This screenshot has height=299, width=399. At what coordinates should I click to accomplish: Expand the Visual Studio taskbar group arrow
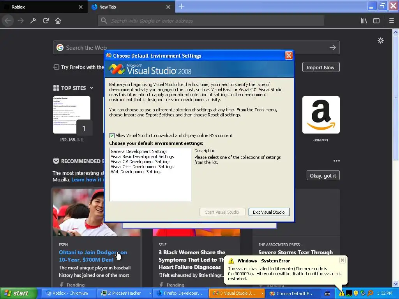point(262,294)
